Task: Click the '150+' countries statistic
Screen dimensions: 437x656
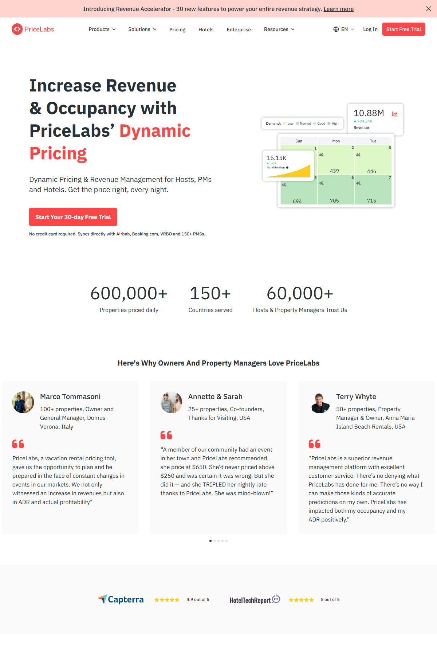Action: tap(210, 293)
